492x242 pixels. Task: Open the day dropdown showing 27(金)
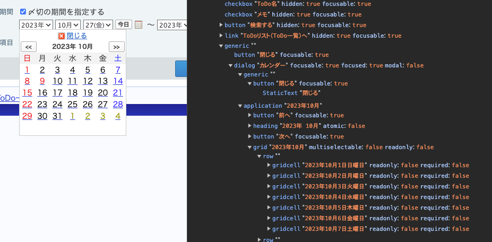pyautogui.click(x=98, y=25)
